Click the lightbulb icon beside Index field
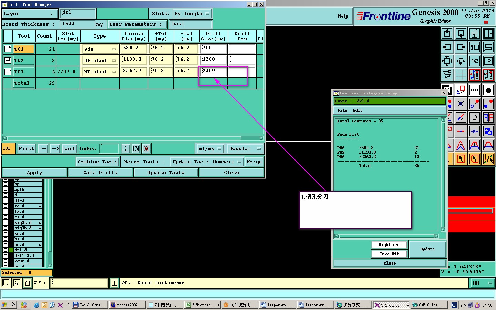Screen dimensions: 496x310 [126, 148]
